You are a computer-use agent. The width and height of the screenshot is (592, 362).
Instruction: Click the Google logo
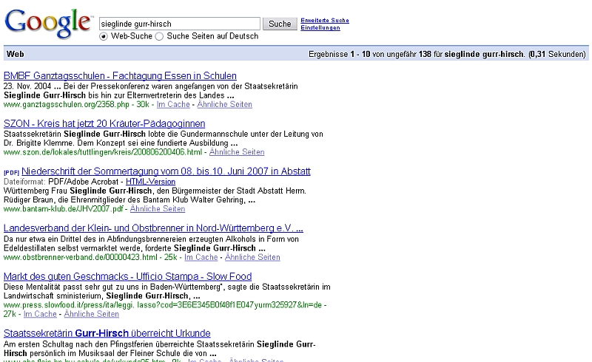(x=49, y=24)
